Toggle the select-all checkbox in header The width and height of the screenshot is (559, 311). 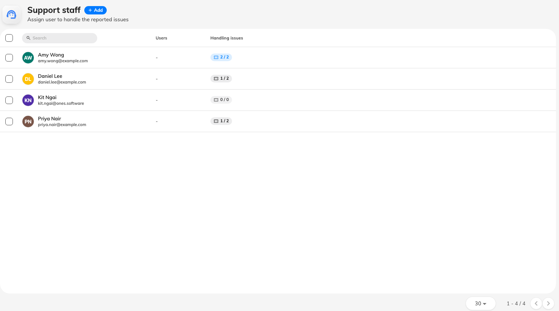9,38
